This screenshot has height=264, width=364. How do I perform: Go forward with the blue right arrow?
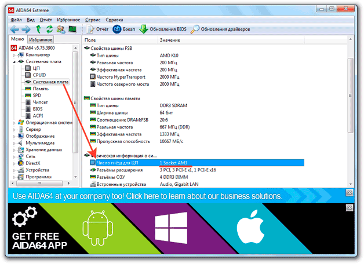26,29
